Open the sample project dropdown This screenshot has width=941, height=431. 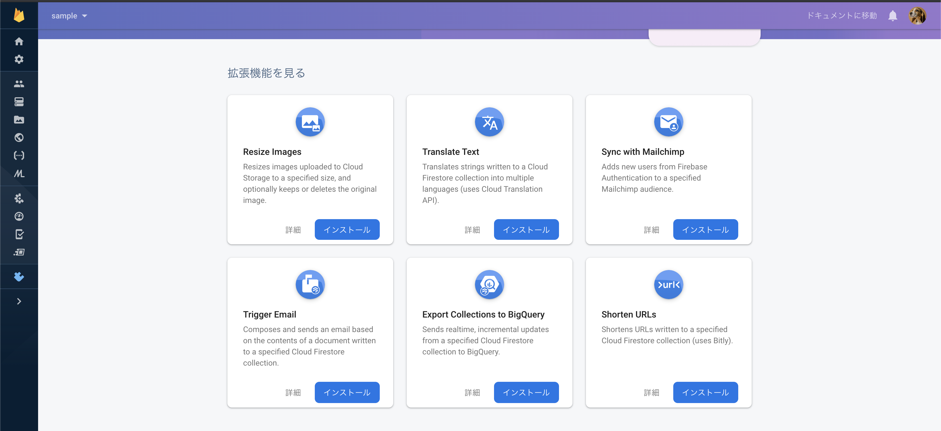(x=69, y=16)
